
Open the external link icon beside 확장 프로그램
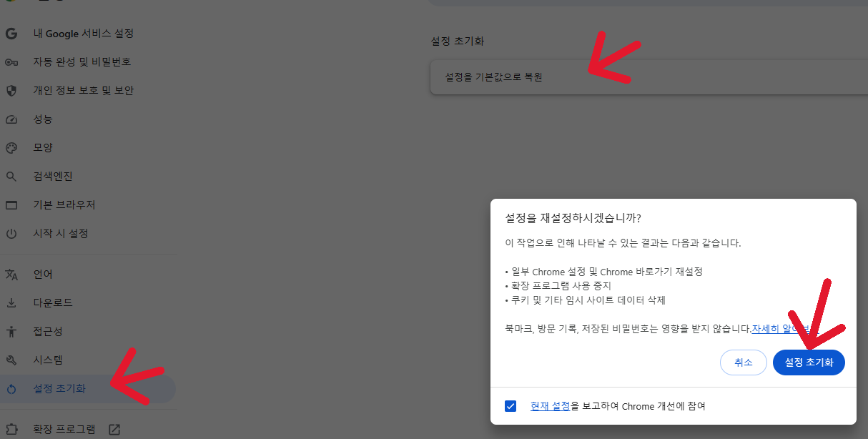(x=114, y=429)
